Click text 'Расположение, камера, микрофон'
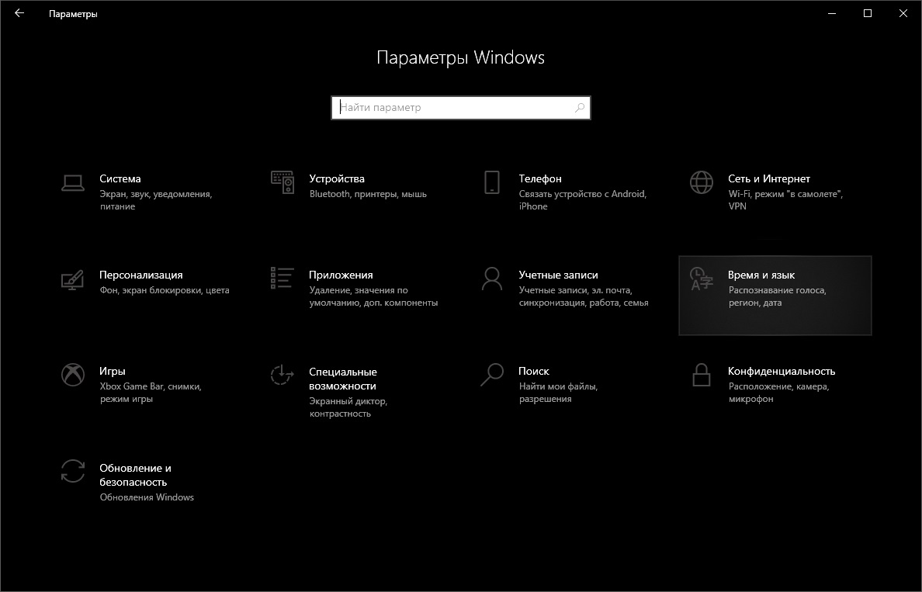 778,393
